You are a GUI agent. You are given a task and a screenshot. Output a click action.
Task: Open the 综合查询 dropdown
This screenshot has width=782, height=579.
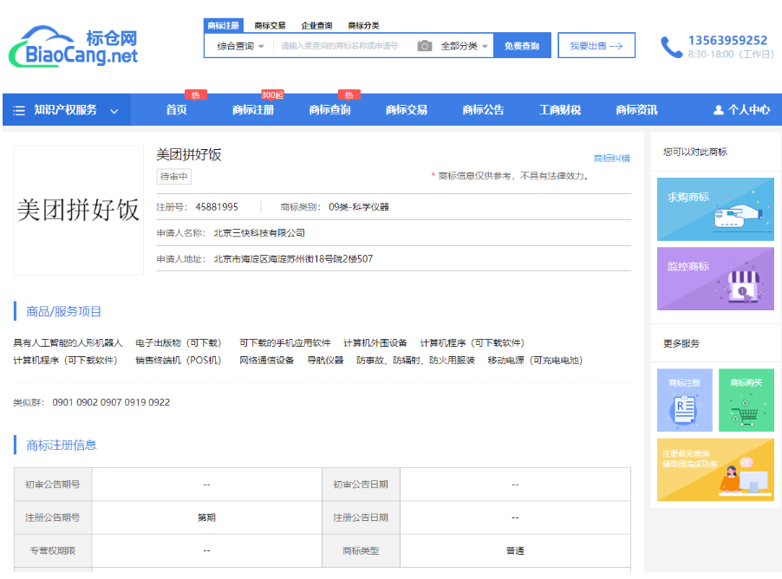(240, 46)
